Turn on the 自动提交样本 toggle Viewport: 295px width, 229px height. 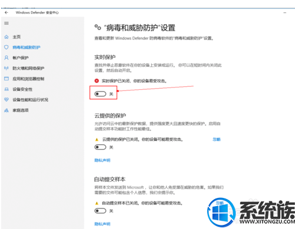(x=100, y=211)
